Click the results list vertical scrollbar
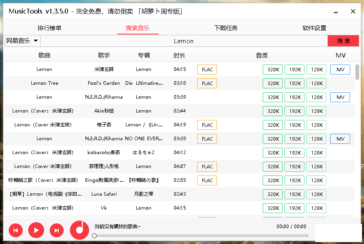The image size is (364, 244). point(357,72)
